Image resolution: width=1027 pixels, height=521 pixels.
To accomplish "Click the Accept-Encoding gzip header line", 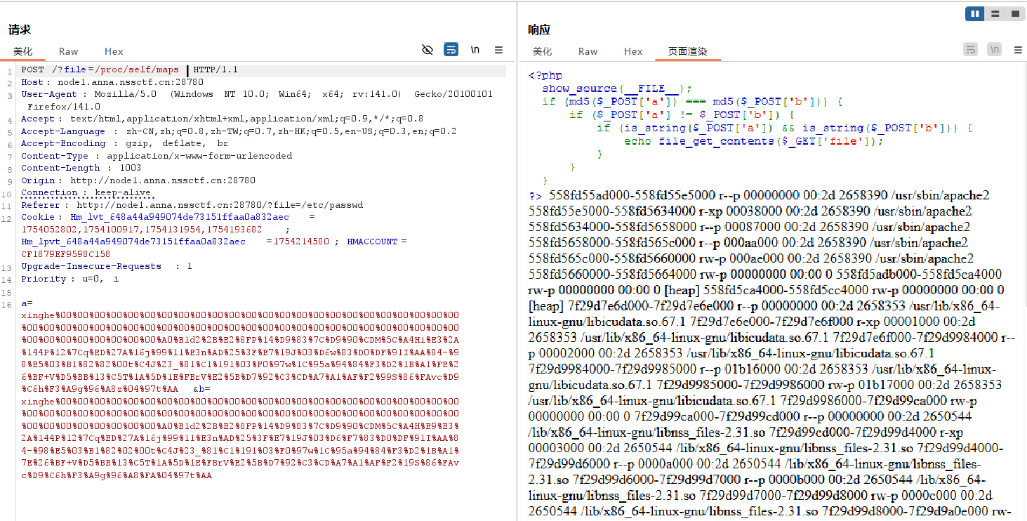I will (x=124, y=143).
